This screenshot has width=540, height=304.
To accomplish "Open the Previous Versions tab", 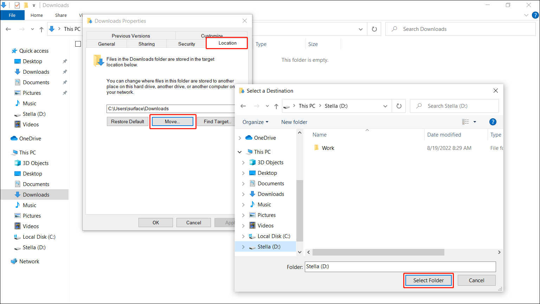I will tap(131, 36).
